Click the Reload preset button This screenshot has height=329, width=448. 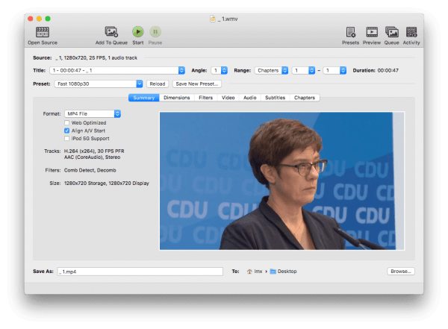coord(157,84)
